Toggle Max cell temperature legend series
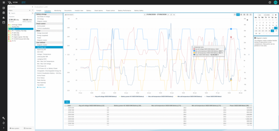 (x=159, y=96)
